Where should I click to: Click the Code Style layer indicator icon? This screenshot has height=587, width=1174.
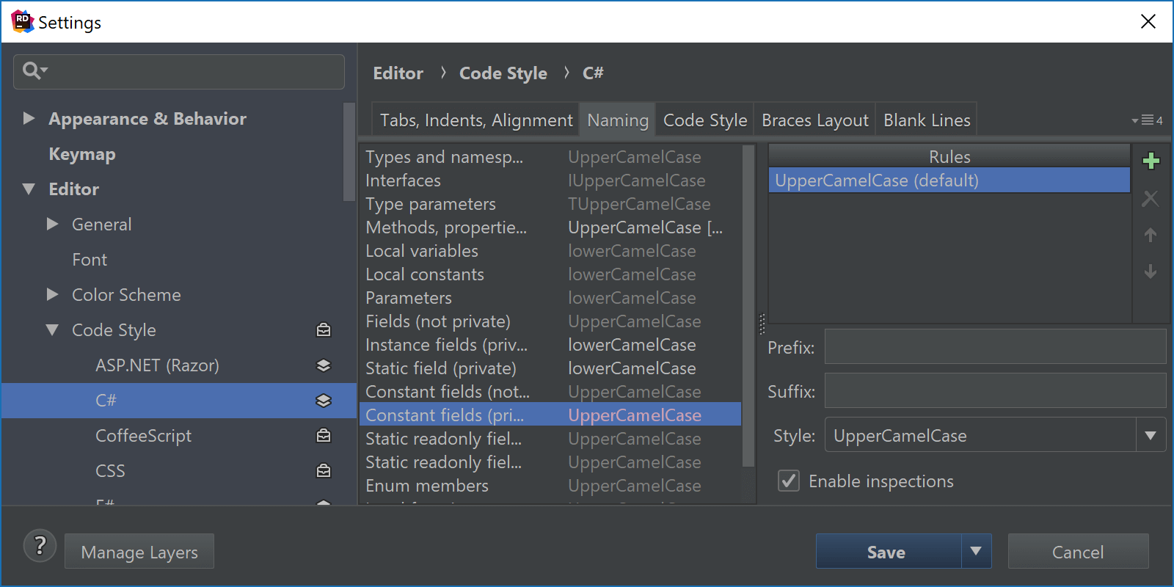[324, 330]
